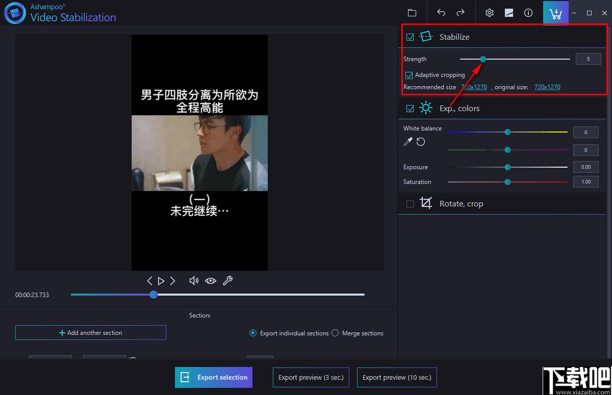The height and width of the screenshot is (395, 612).
Task: Click the green-magenta white balance slider
Action: (507, 150)
